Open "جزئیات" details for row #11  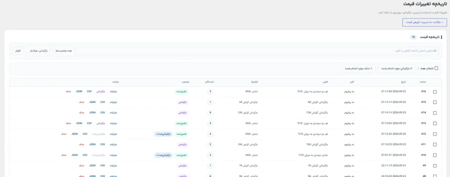pos(114,144)
